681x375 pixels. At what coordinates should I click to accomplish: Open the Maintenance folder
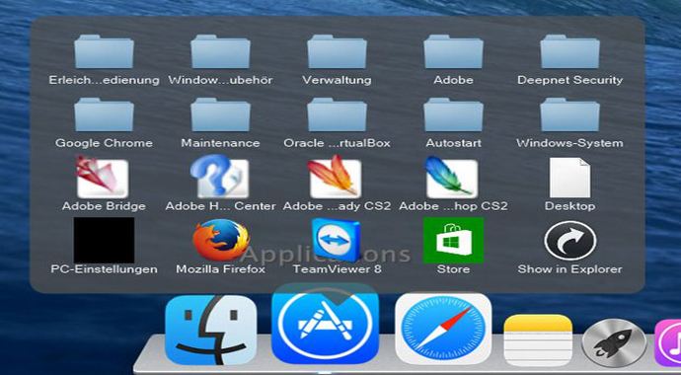220,114
